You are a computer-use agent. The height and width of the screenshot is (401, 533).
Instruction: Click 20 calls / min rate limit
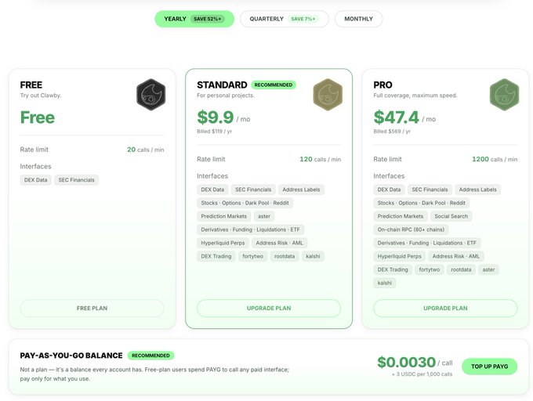pos(146,150)
